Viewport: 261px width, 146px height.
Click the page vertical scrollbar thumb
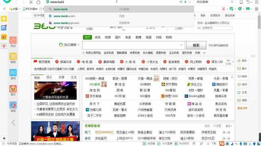[x=259, y=22]
